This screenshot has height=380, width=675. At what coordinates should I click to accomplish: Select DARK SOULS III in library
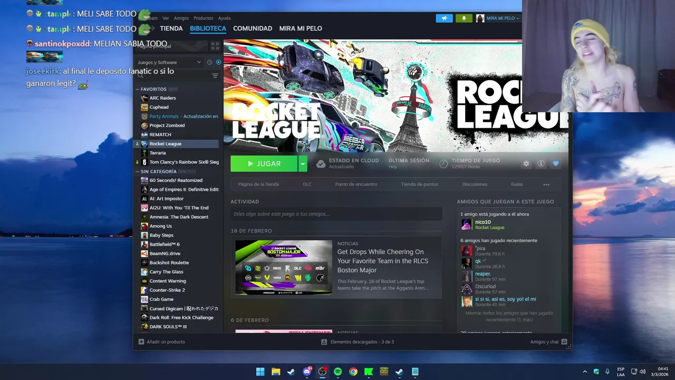tap(168, 327)
